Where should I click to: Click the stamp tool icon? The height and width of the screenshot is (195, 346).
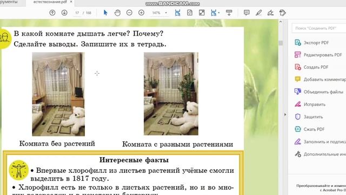[x=283, y=13]
